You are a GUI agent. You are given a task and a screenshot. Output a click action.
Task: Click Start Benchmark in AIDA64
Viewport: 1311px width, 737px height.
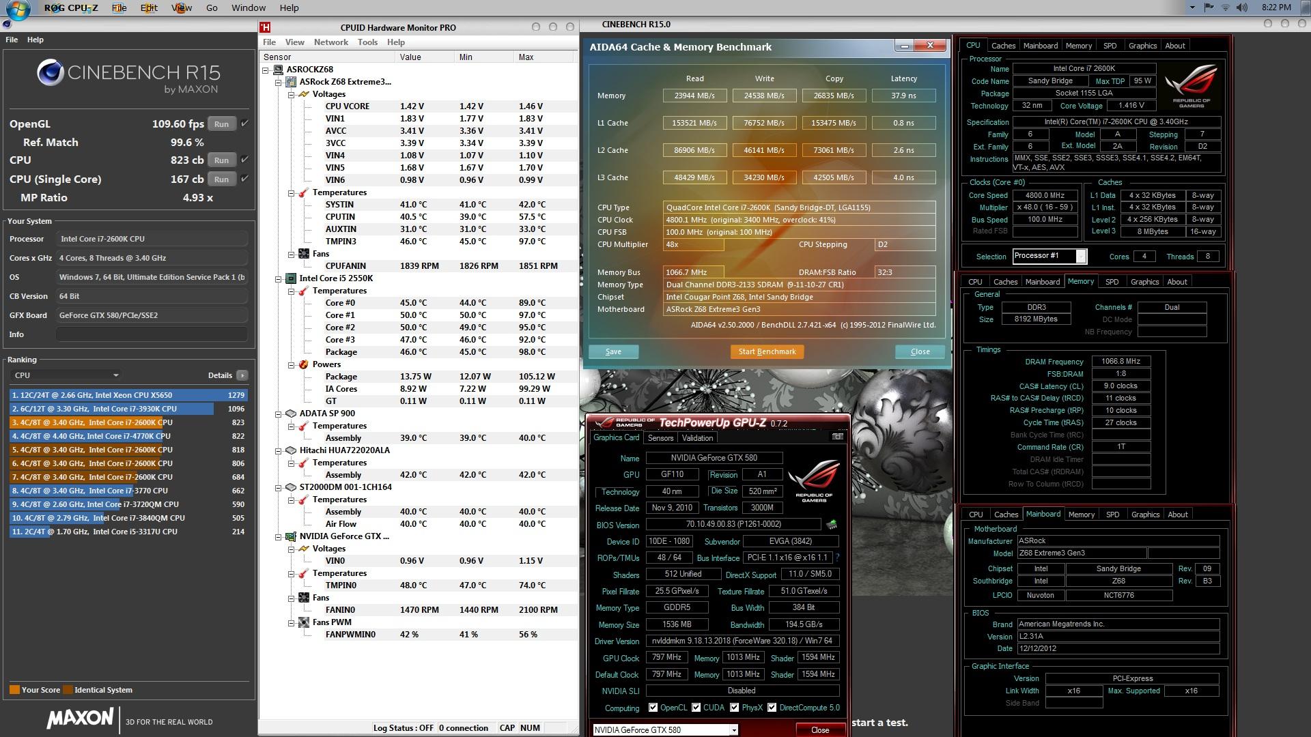click(767, 351)
